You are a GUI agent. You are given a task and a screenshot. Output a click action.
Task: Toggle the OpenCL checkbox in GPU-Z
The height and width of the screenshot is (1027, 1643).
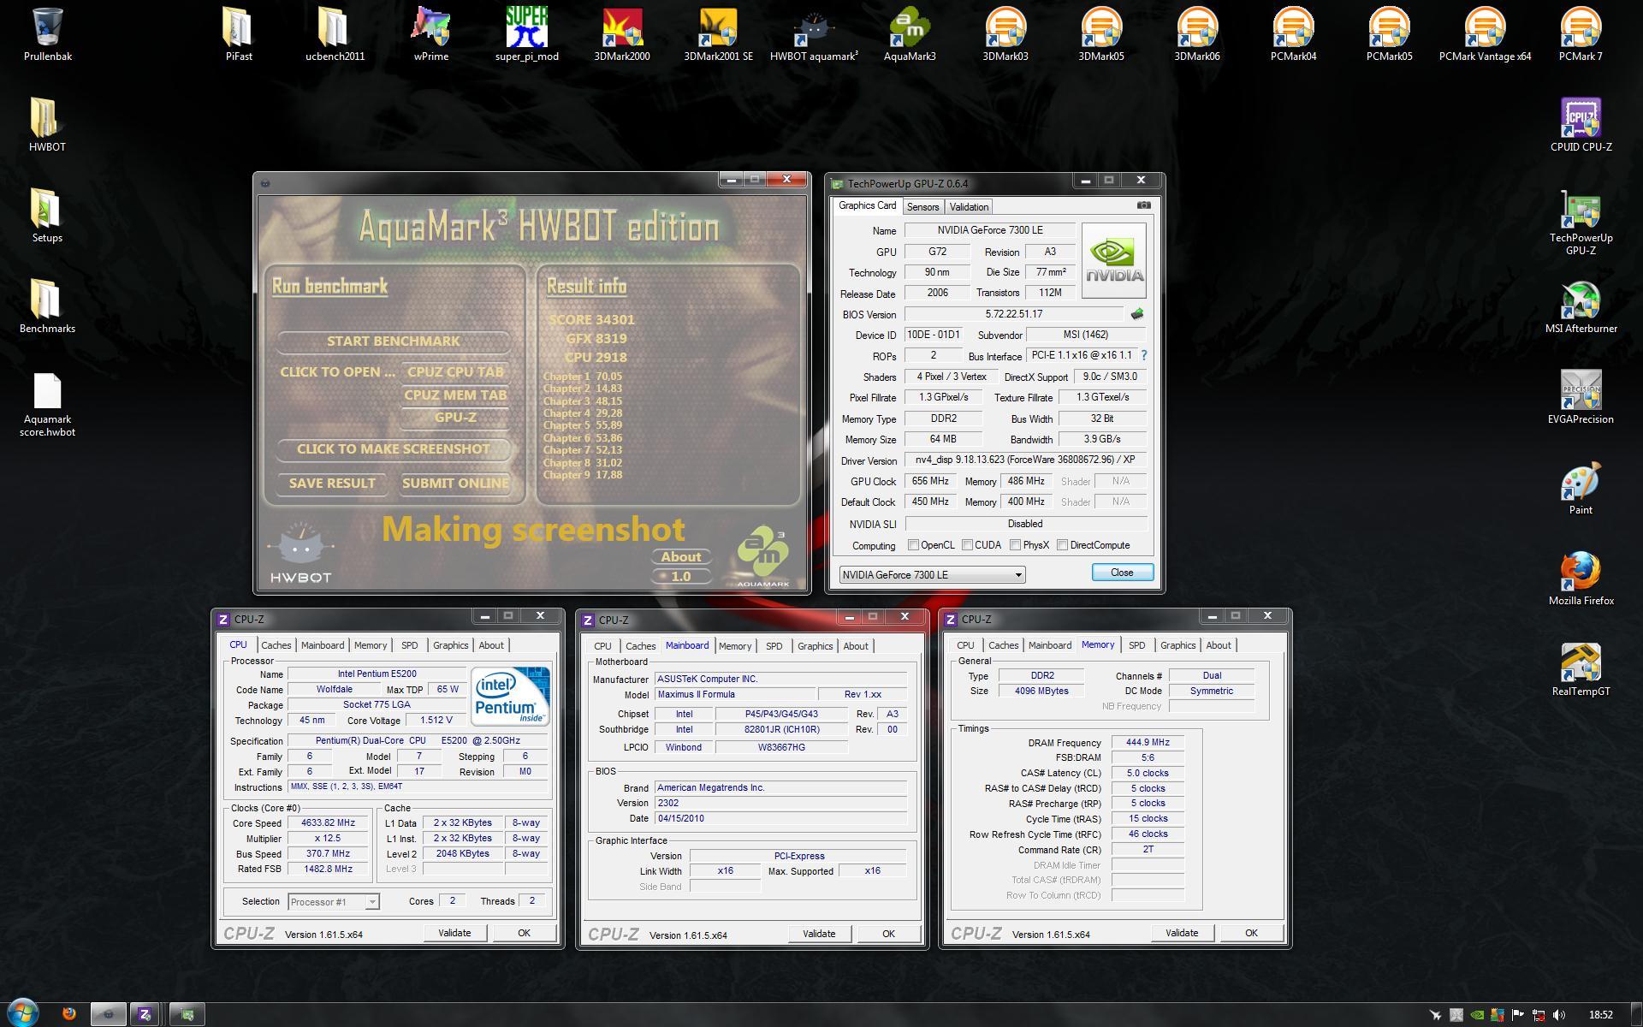pyautogui.click(x=913, y=545)
